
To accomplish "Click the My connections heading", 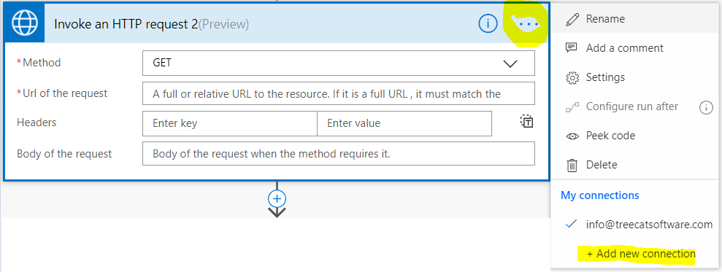I will [599, 195].
